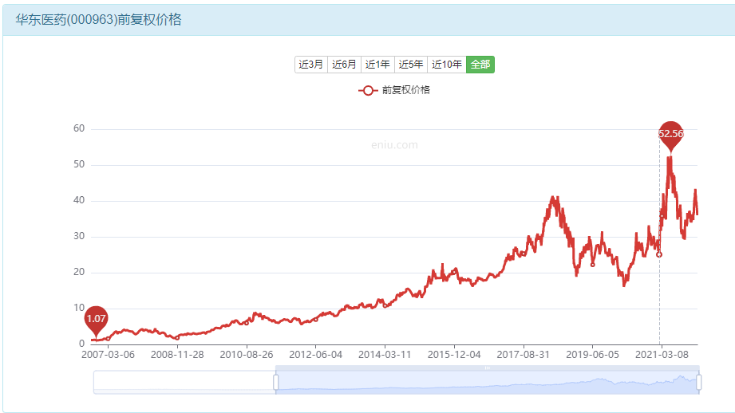The width and height of the screenshot is (735, 413).
Task: Click the red legend circle icon
Action: (368, 90)
